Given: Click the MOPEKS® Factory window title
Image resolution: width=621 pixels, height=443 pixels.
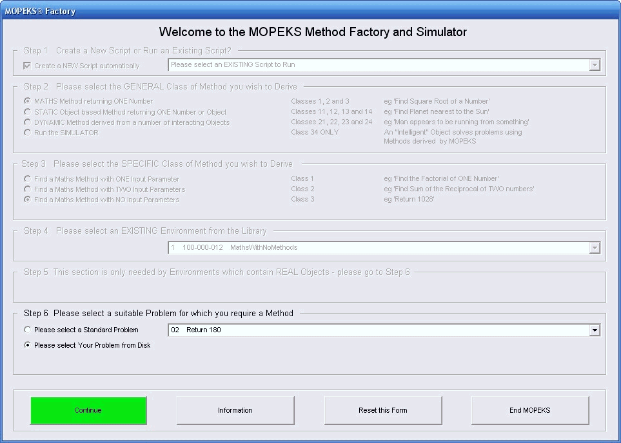Looking at the screenshot, I should click(x=40, y=11).
